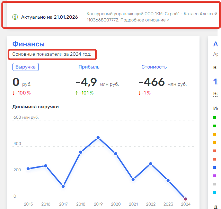This screenshot has height=209, width=221.
Task: Click the cyan legend square in the right panel
Action: (x=215, y=192)
